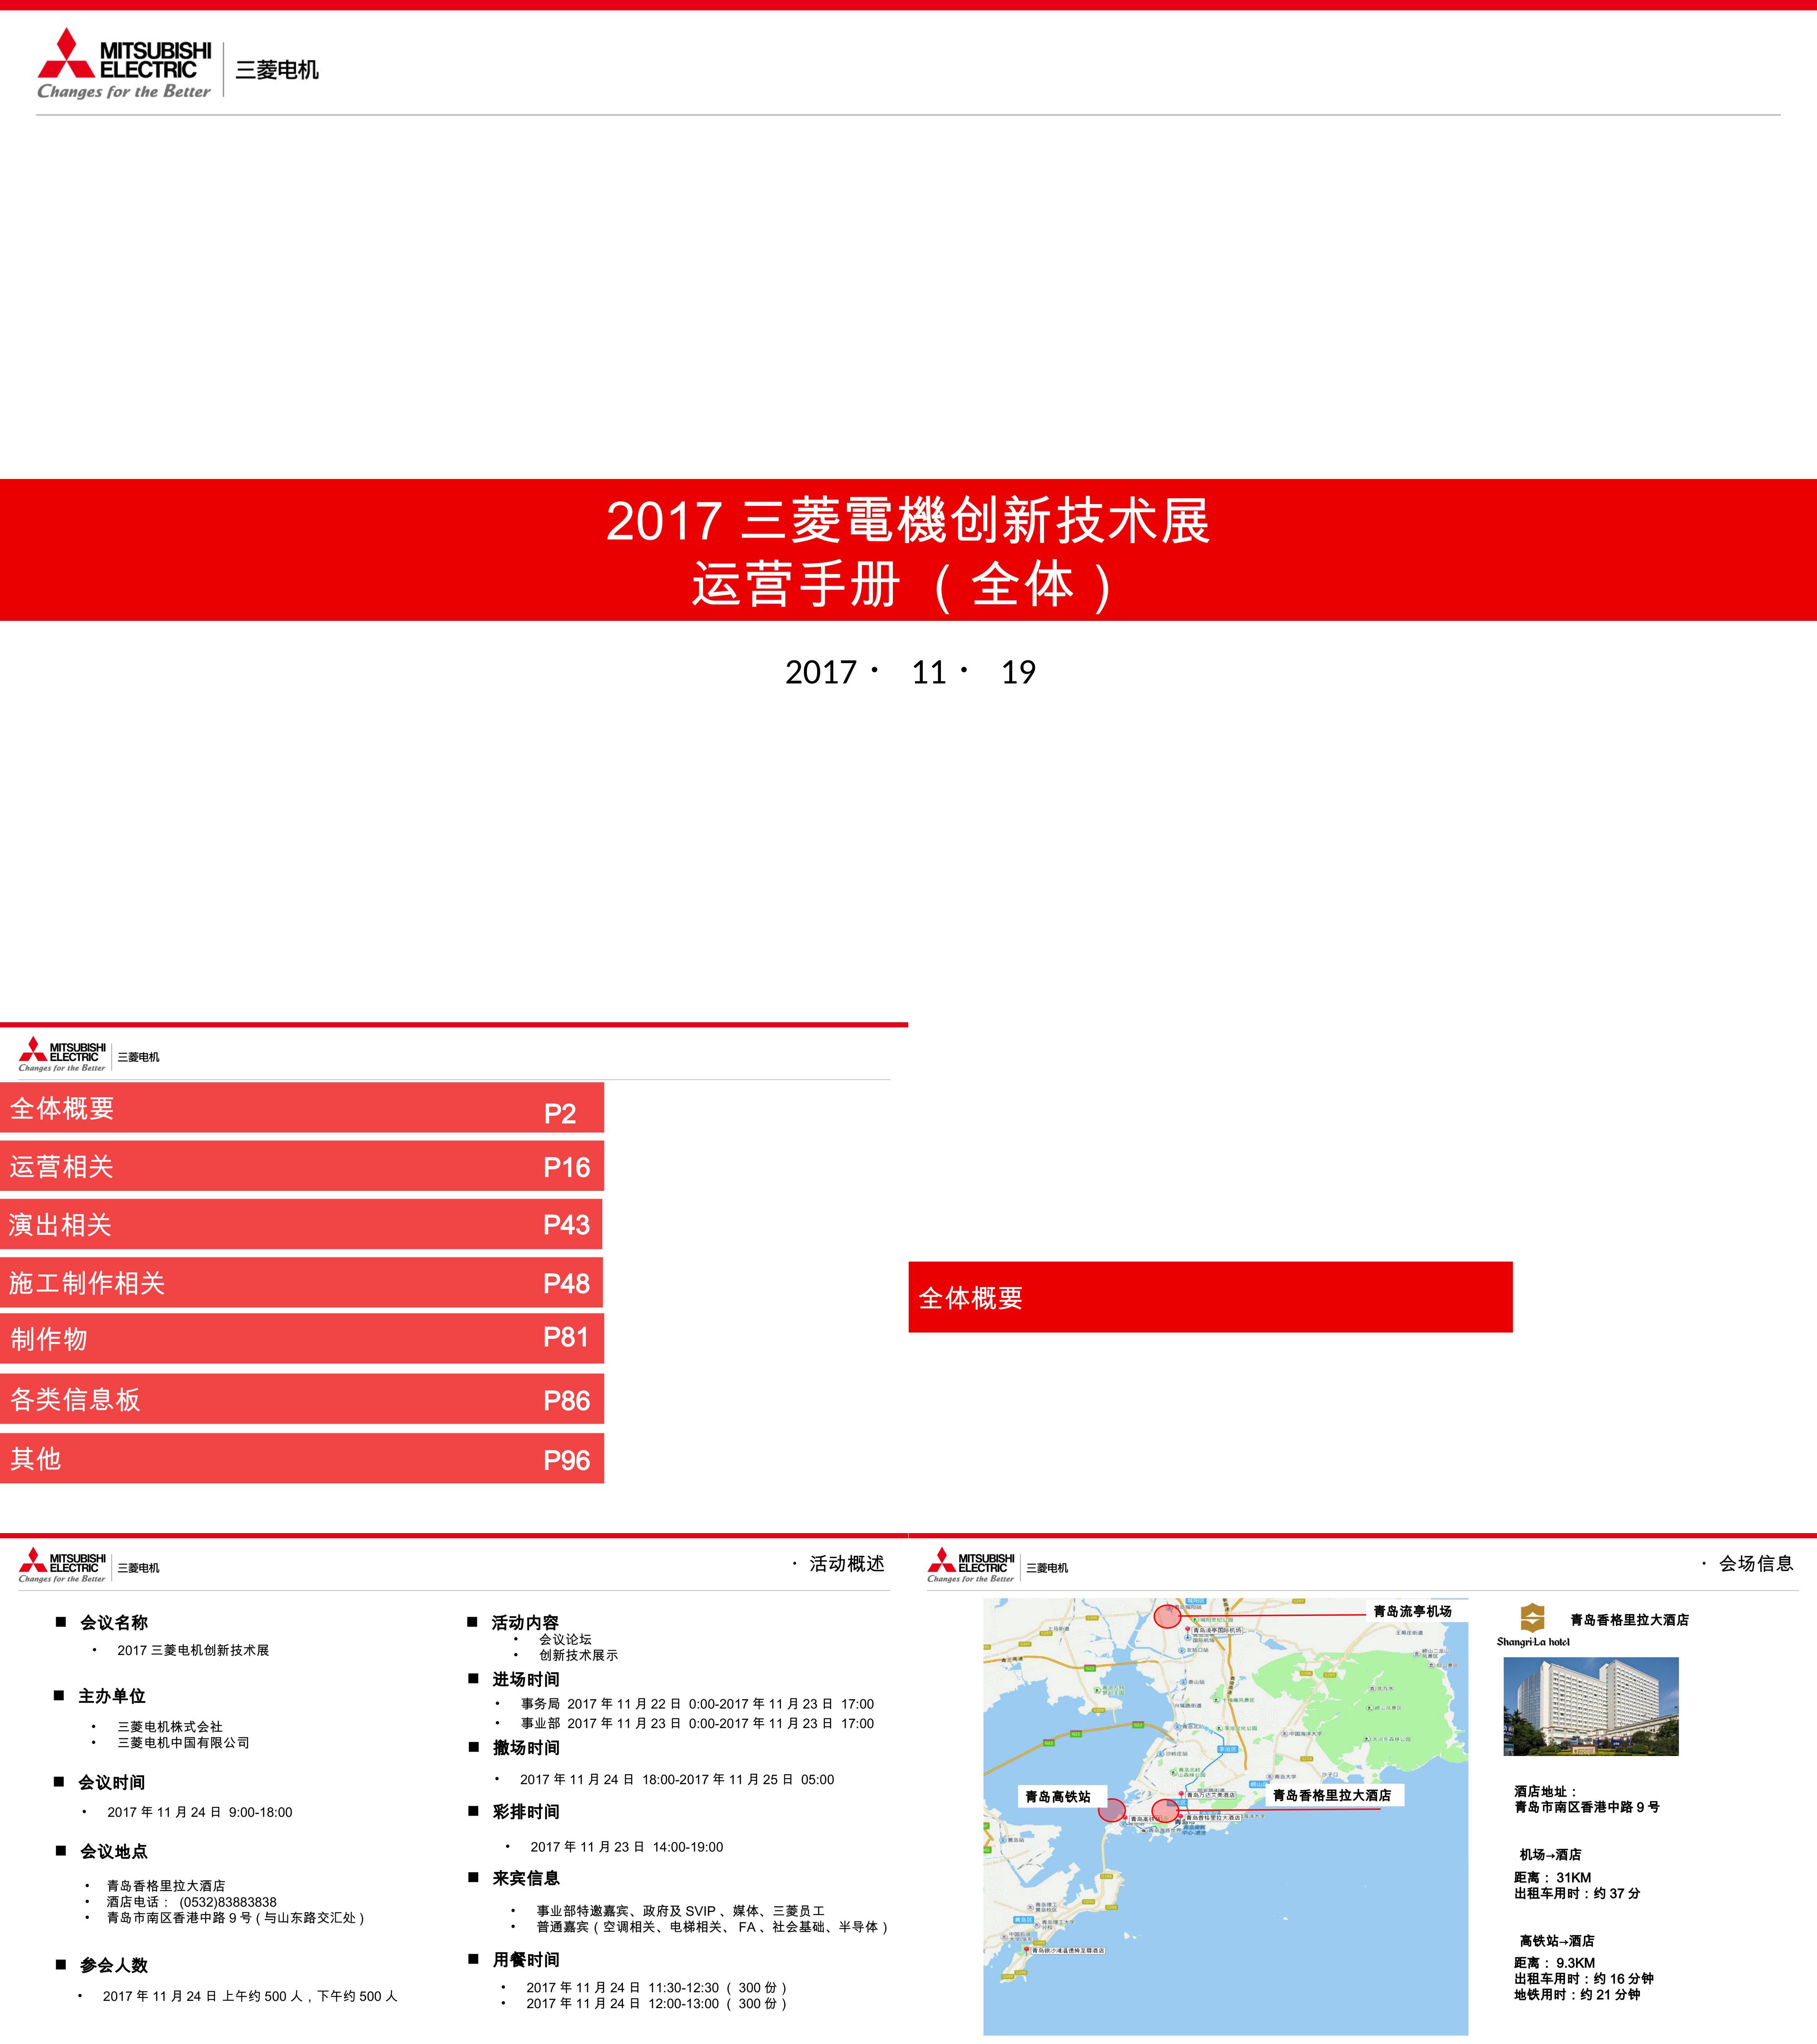The height and width of the screenshot is (2044, 1817).
Task: Click the '机场→酒店' heading
Action: click(1550, 1854)
